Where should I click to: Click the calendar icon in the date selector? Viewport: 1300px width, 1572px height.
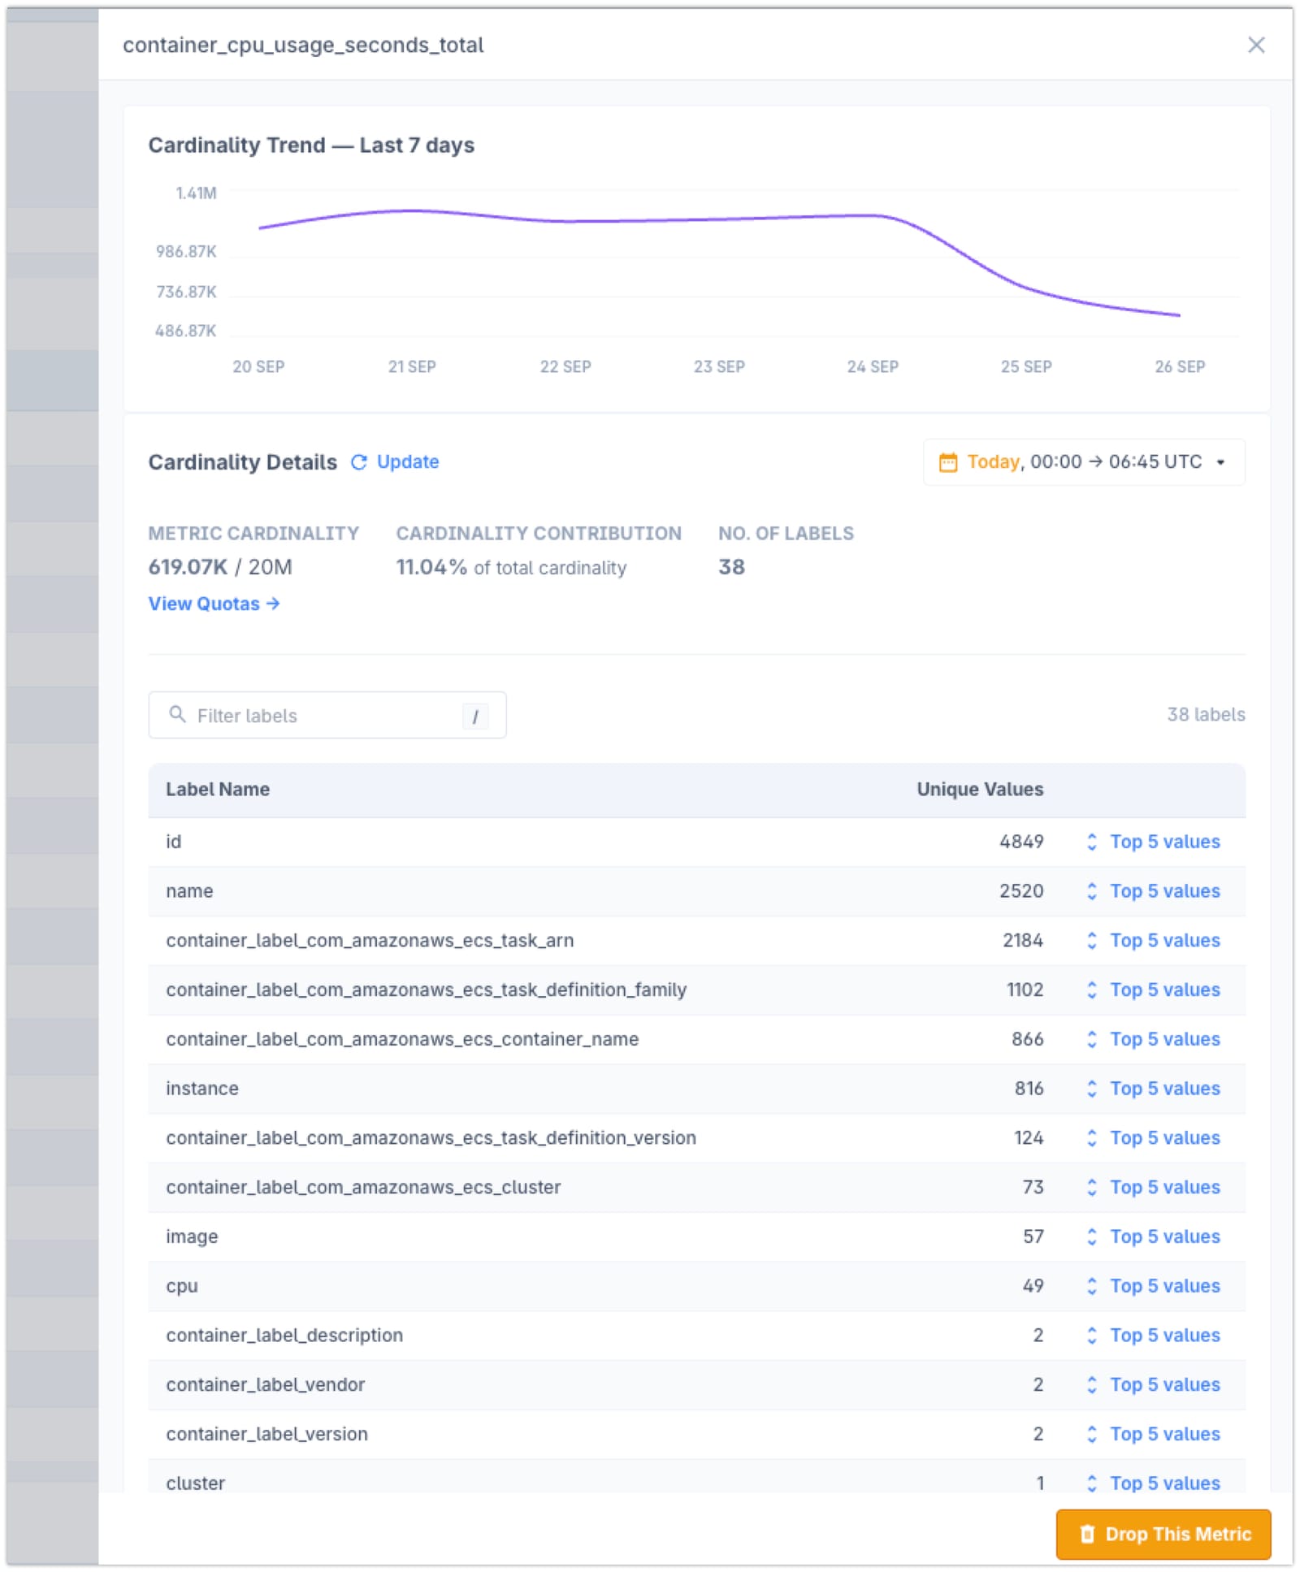pos(947,461)
